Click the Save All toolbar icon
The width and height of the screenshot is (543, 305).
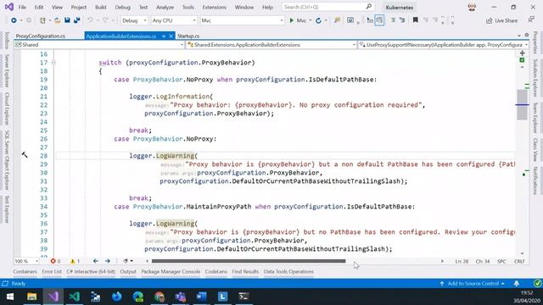pyautogui.click(x=77, y=20)
